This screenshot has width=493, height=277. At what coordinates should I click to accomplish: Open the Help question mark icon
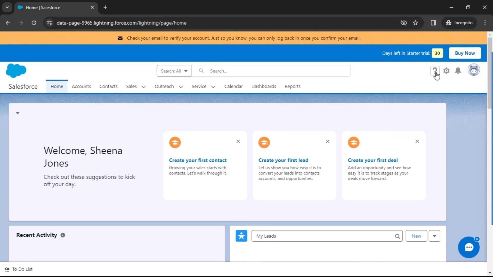434,71
